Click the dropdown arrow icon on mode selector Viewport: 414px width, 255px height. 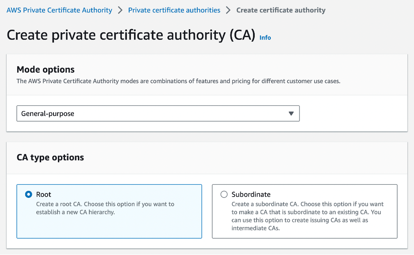[x=291, y=113]
